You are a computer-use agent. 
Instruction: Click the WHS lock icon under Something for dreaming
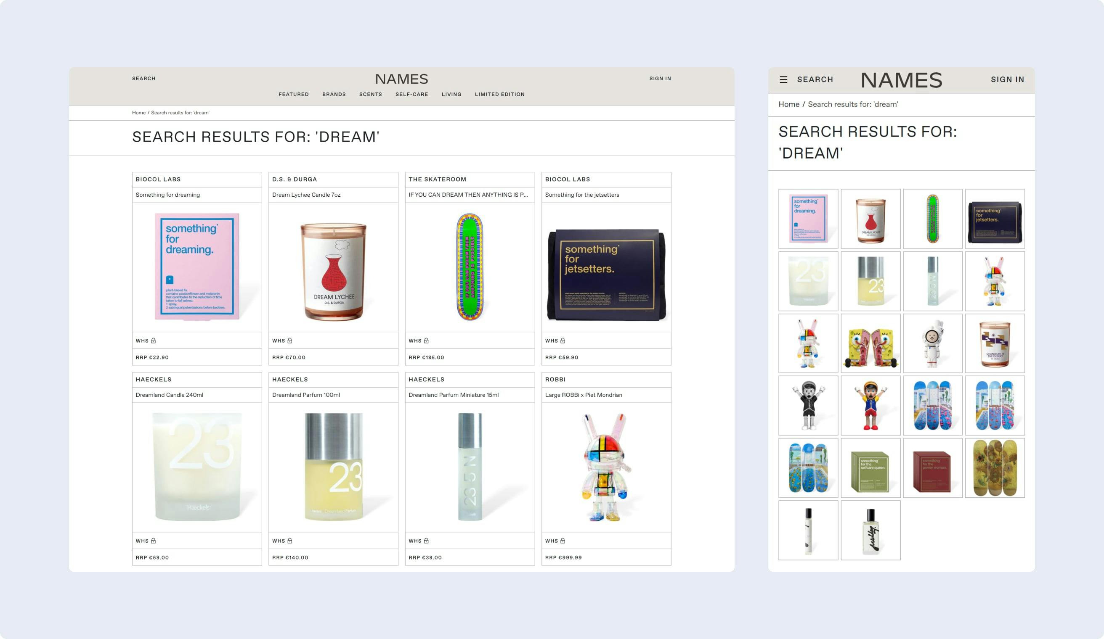point(153,341)
